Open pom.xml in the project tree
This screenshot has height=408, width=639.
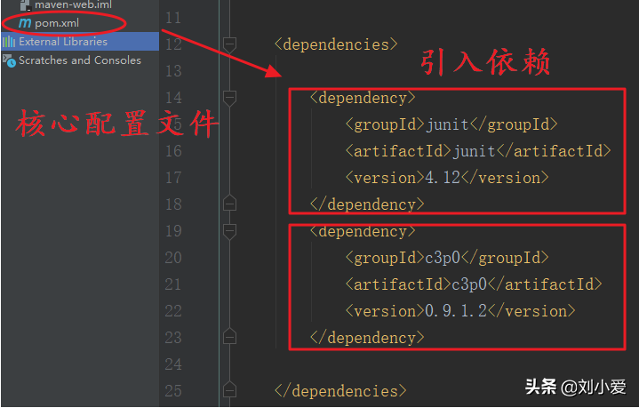click(x=57, y=23)
